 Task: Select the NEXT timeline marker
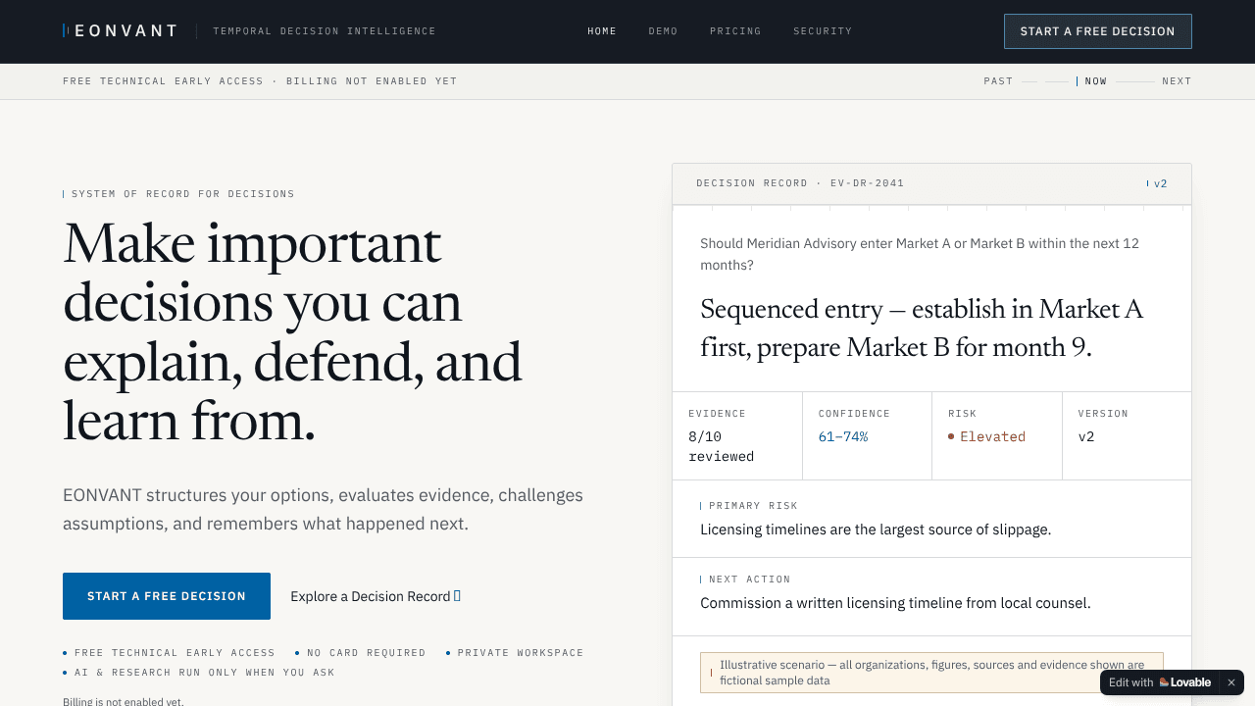pyautogui.click(x=1177, y=81)
